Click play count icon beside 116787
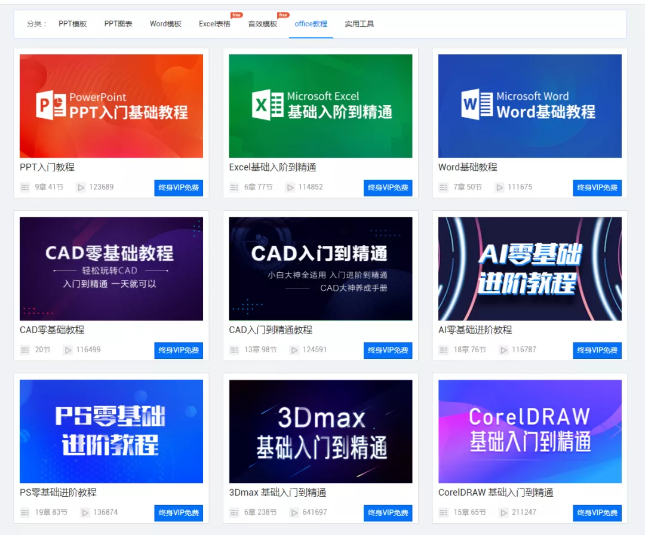The width and height of the screenshot is (645, 535). click(x=503, y=350)
